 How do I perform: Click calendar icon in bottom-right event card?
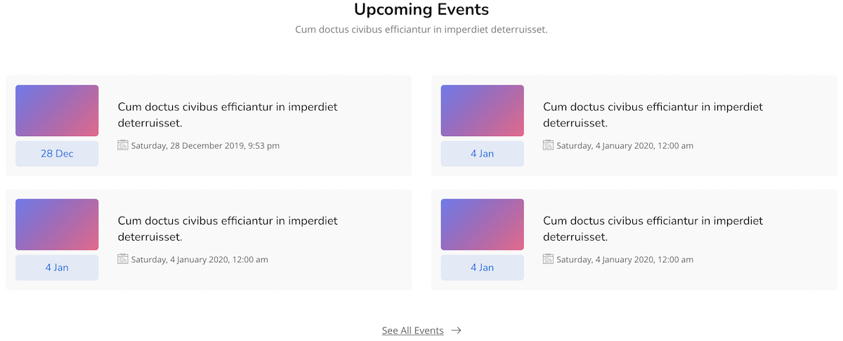[548, 259]
